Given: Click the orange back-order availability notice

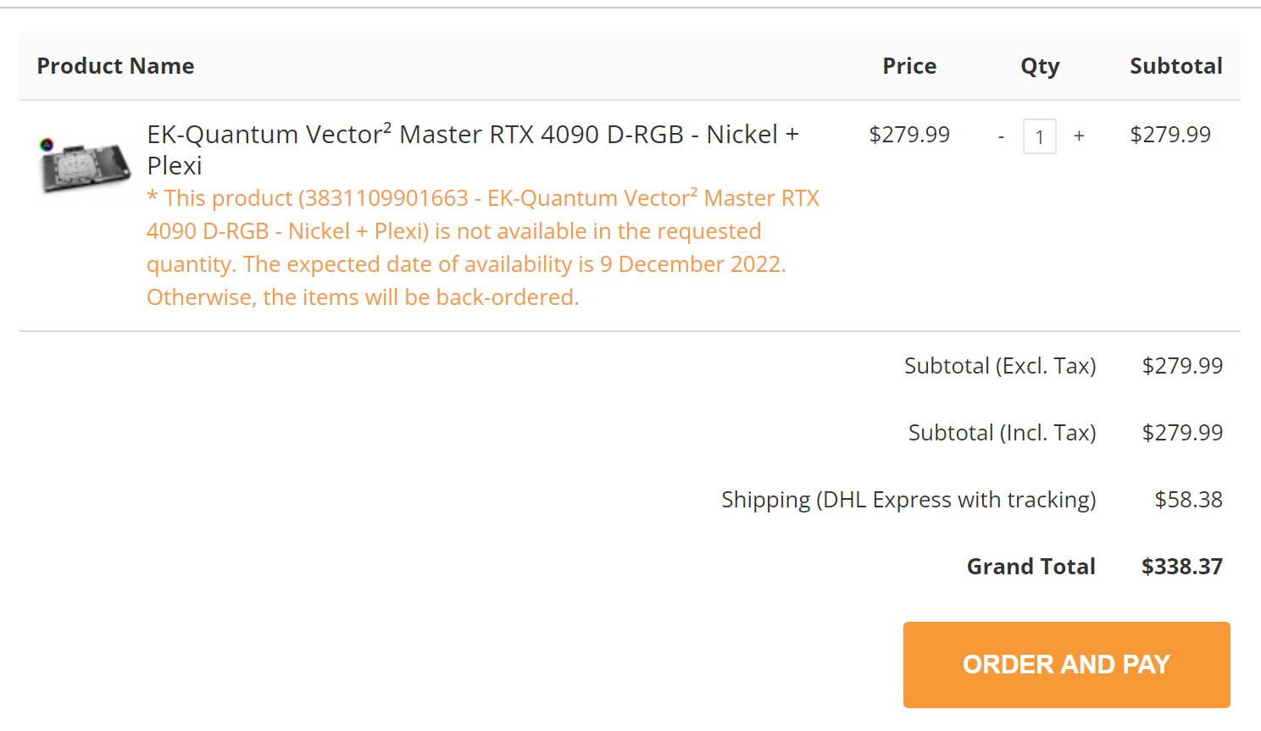Looking at the screenshot, I should coord(483,247).
